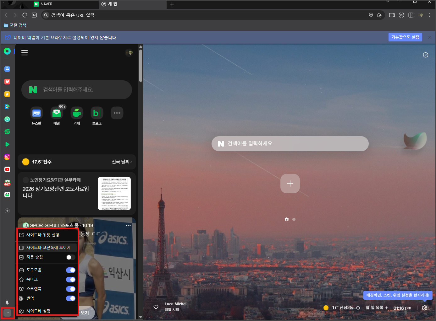Open the Instagram icon in the sidebar
Viewport: 436px width, 321px height.
pos(7,157)
